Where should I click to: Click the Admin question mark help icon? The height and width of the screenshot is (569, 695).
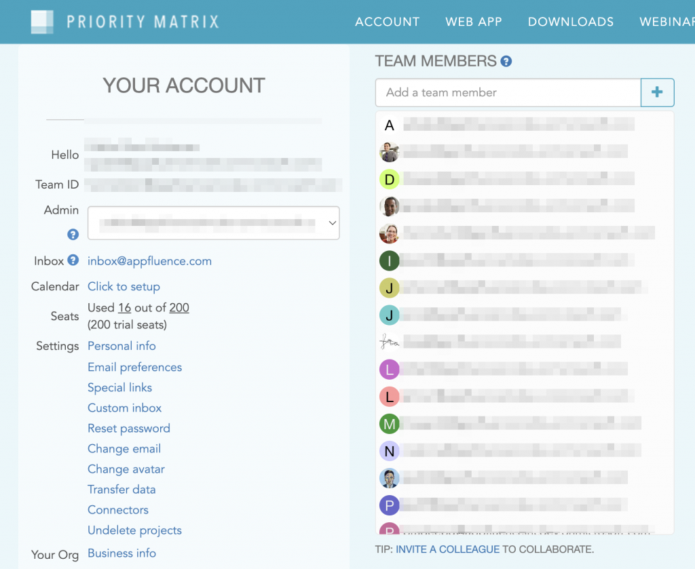point(72,234)
